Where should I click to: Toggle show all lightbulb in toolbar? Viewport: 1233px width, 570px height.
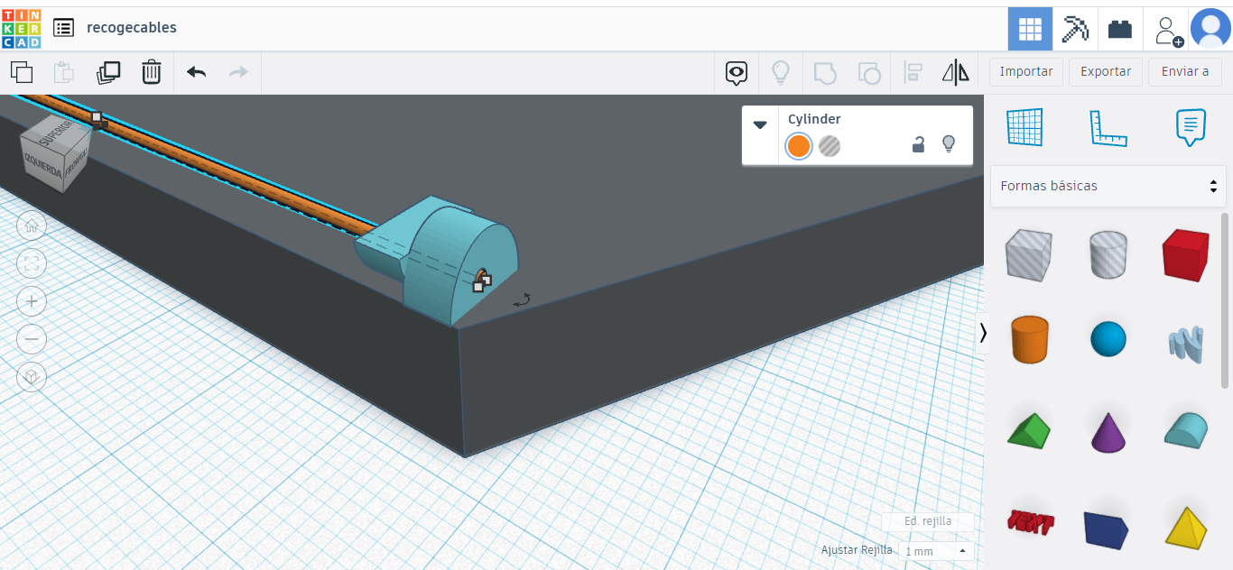[781, 73]
